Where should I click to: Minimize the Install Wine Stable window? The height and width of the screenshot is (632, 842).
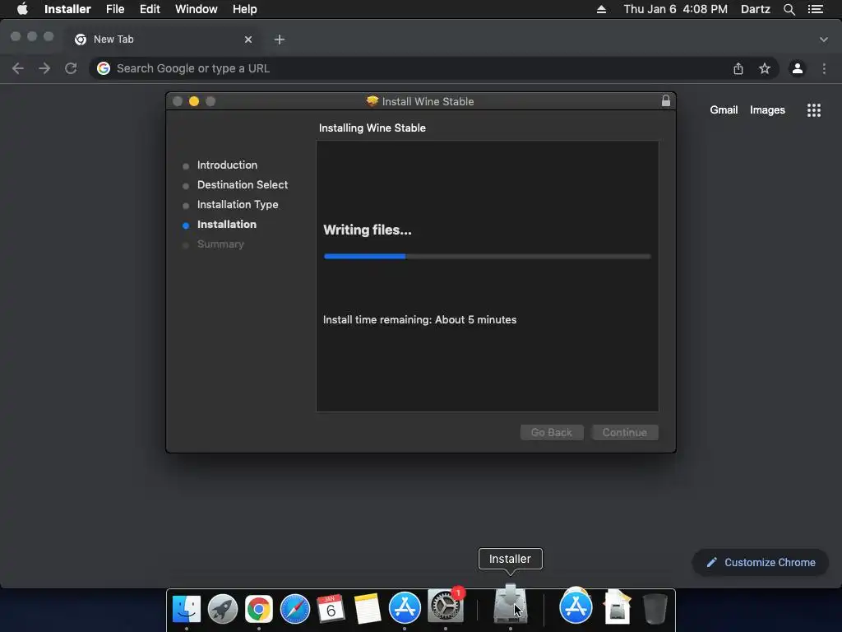194,101
